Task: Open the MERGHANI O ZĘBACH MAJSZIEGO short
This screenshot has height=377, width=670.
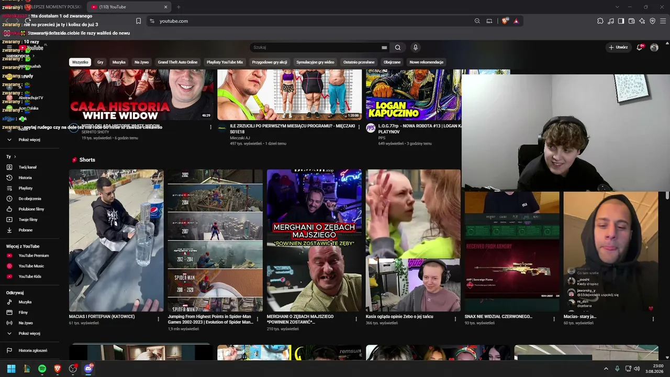Action: [314, 240]
